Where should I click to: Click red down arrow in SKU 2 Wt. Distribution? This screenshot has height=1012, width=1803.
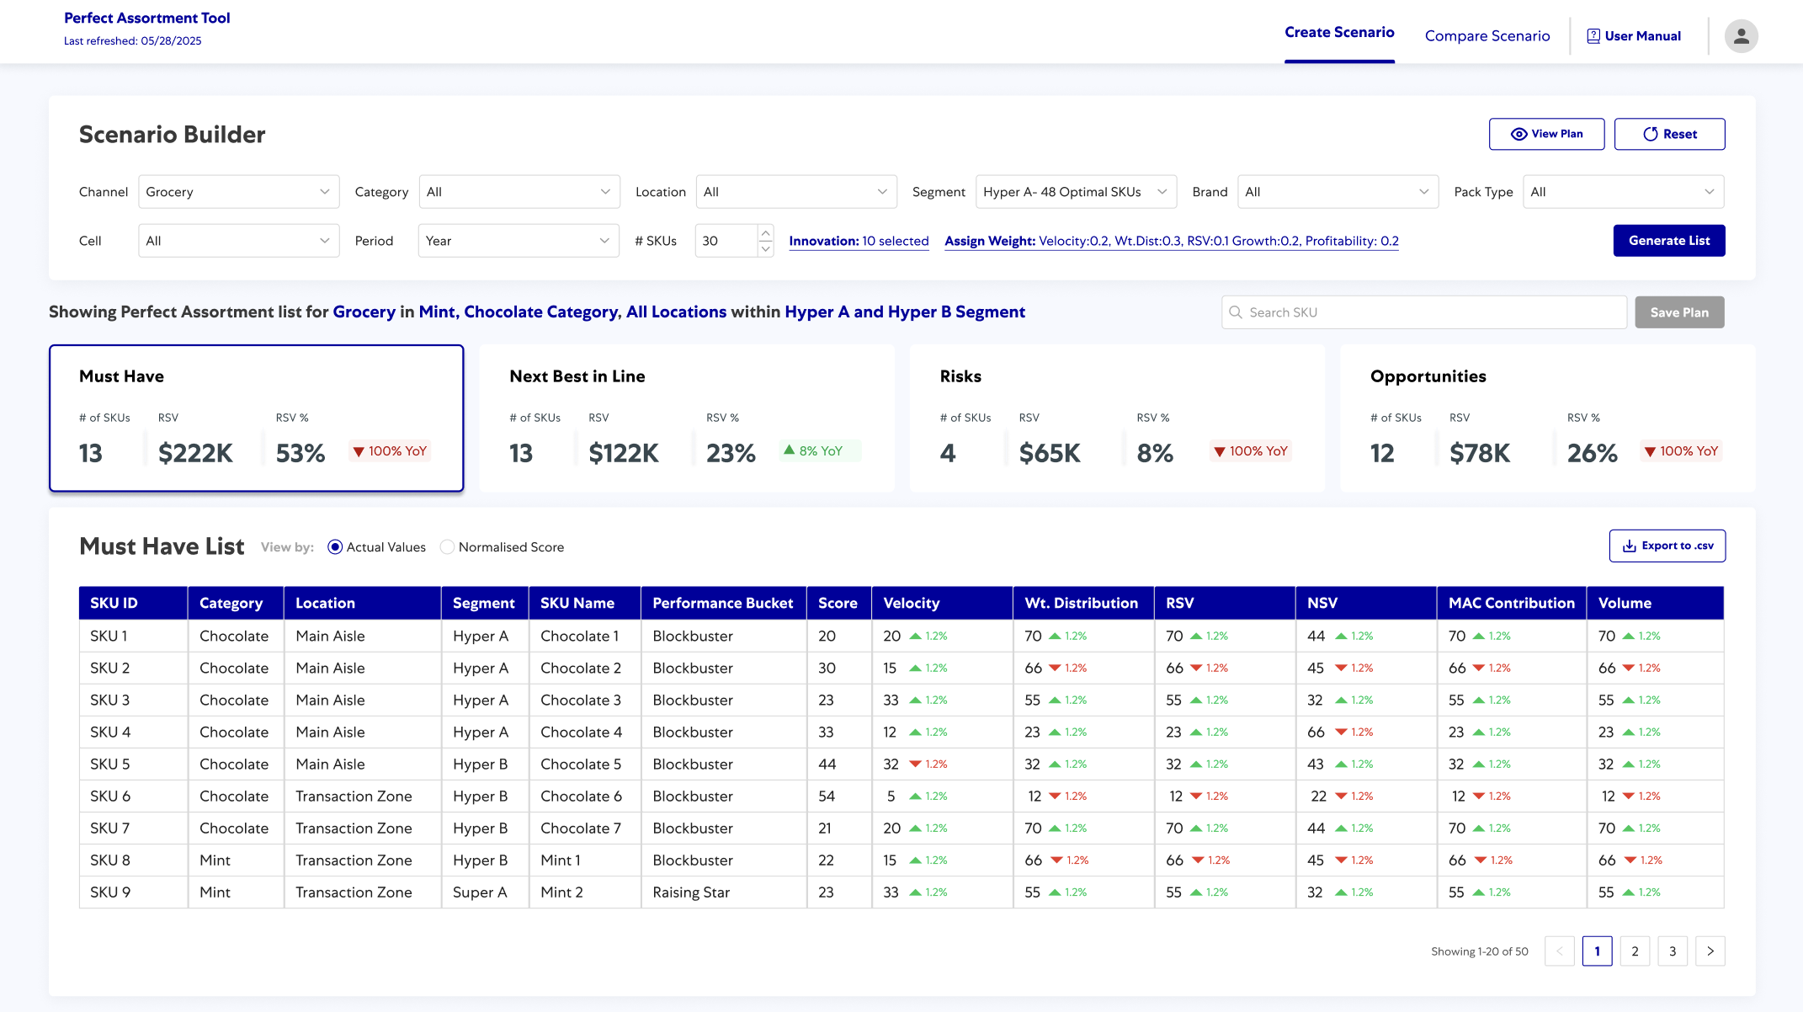point(1055,668)
